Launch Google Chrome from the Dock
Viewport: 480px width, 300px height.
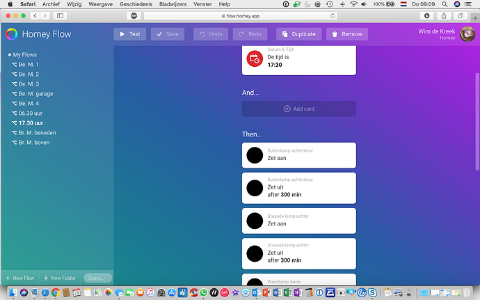pyautogui.click(x=56, y=292)
